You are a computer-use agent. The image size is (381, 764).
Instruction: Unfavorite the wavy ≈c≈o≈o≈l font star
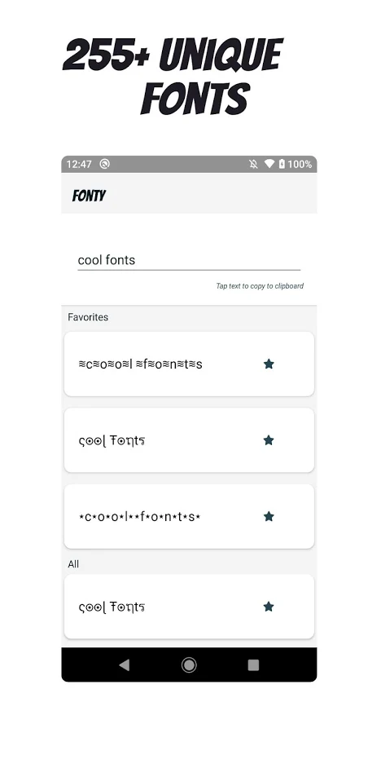(269, 364)
